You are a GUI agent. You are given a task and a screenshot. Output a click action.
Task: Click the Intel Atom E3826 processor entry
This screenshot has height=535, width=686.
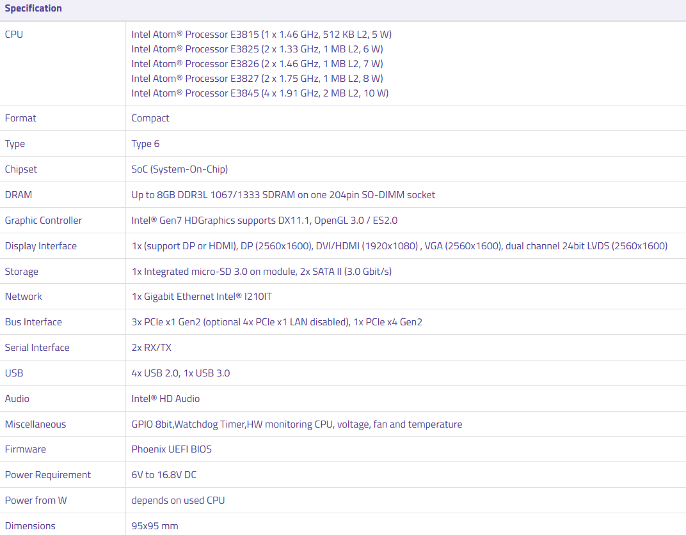coord(257,64)
